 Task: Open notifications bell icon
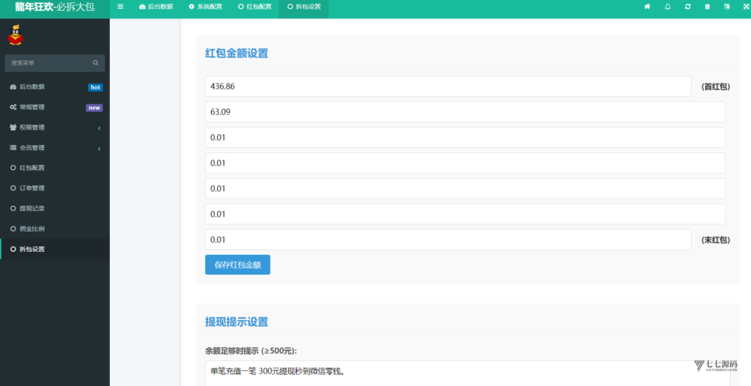tap(667, 7)
